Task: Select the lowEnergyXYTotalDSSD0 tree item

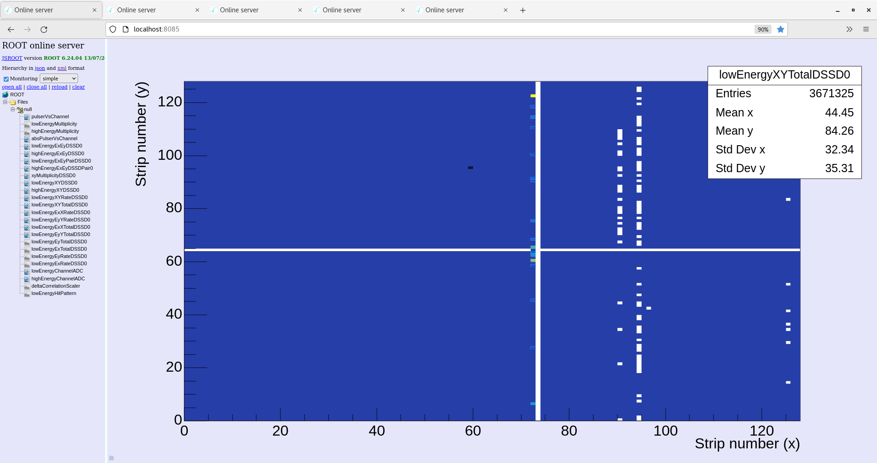Action: pos(59,205)
